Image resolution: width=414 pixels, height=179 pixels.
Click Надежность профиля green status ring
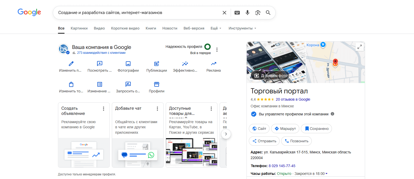coord(207,47)
